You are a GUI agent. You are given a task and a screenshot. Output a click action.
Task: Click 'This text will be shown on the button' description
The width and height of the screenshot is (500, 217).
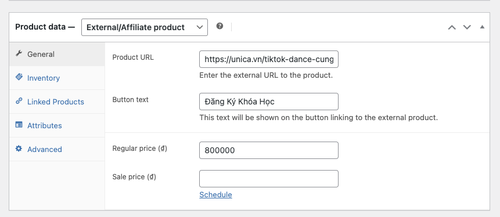point(319,118)
